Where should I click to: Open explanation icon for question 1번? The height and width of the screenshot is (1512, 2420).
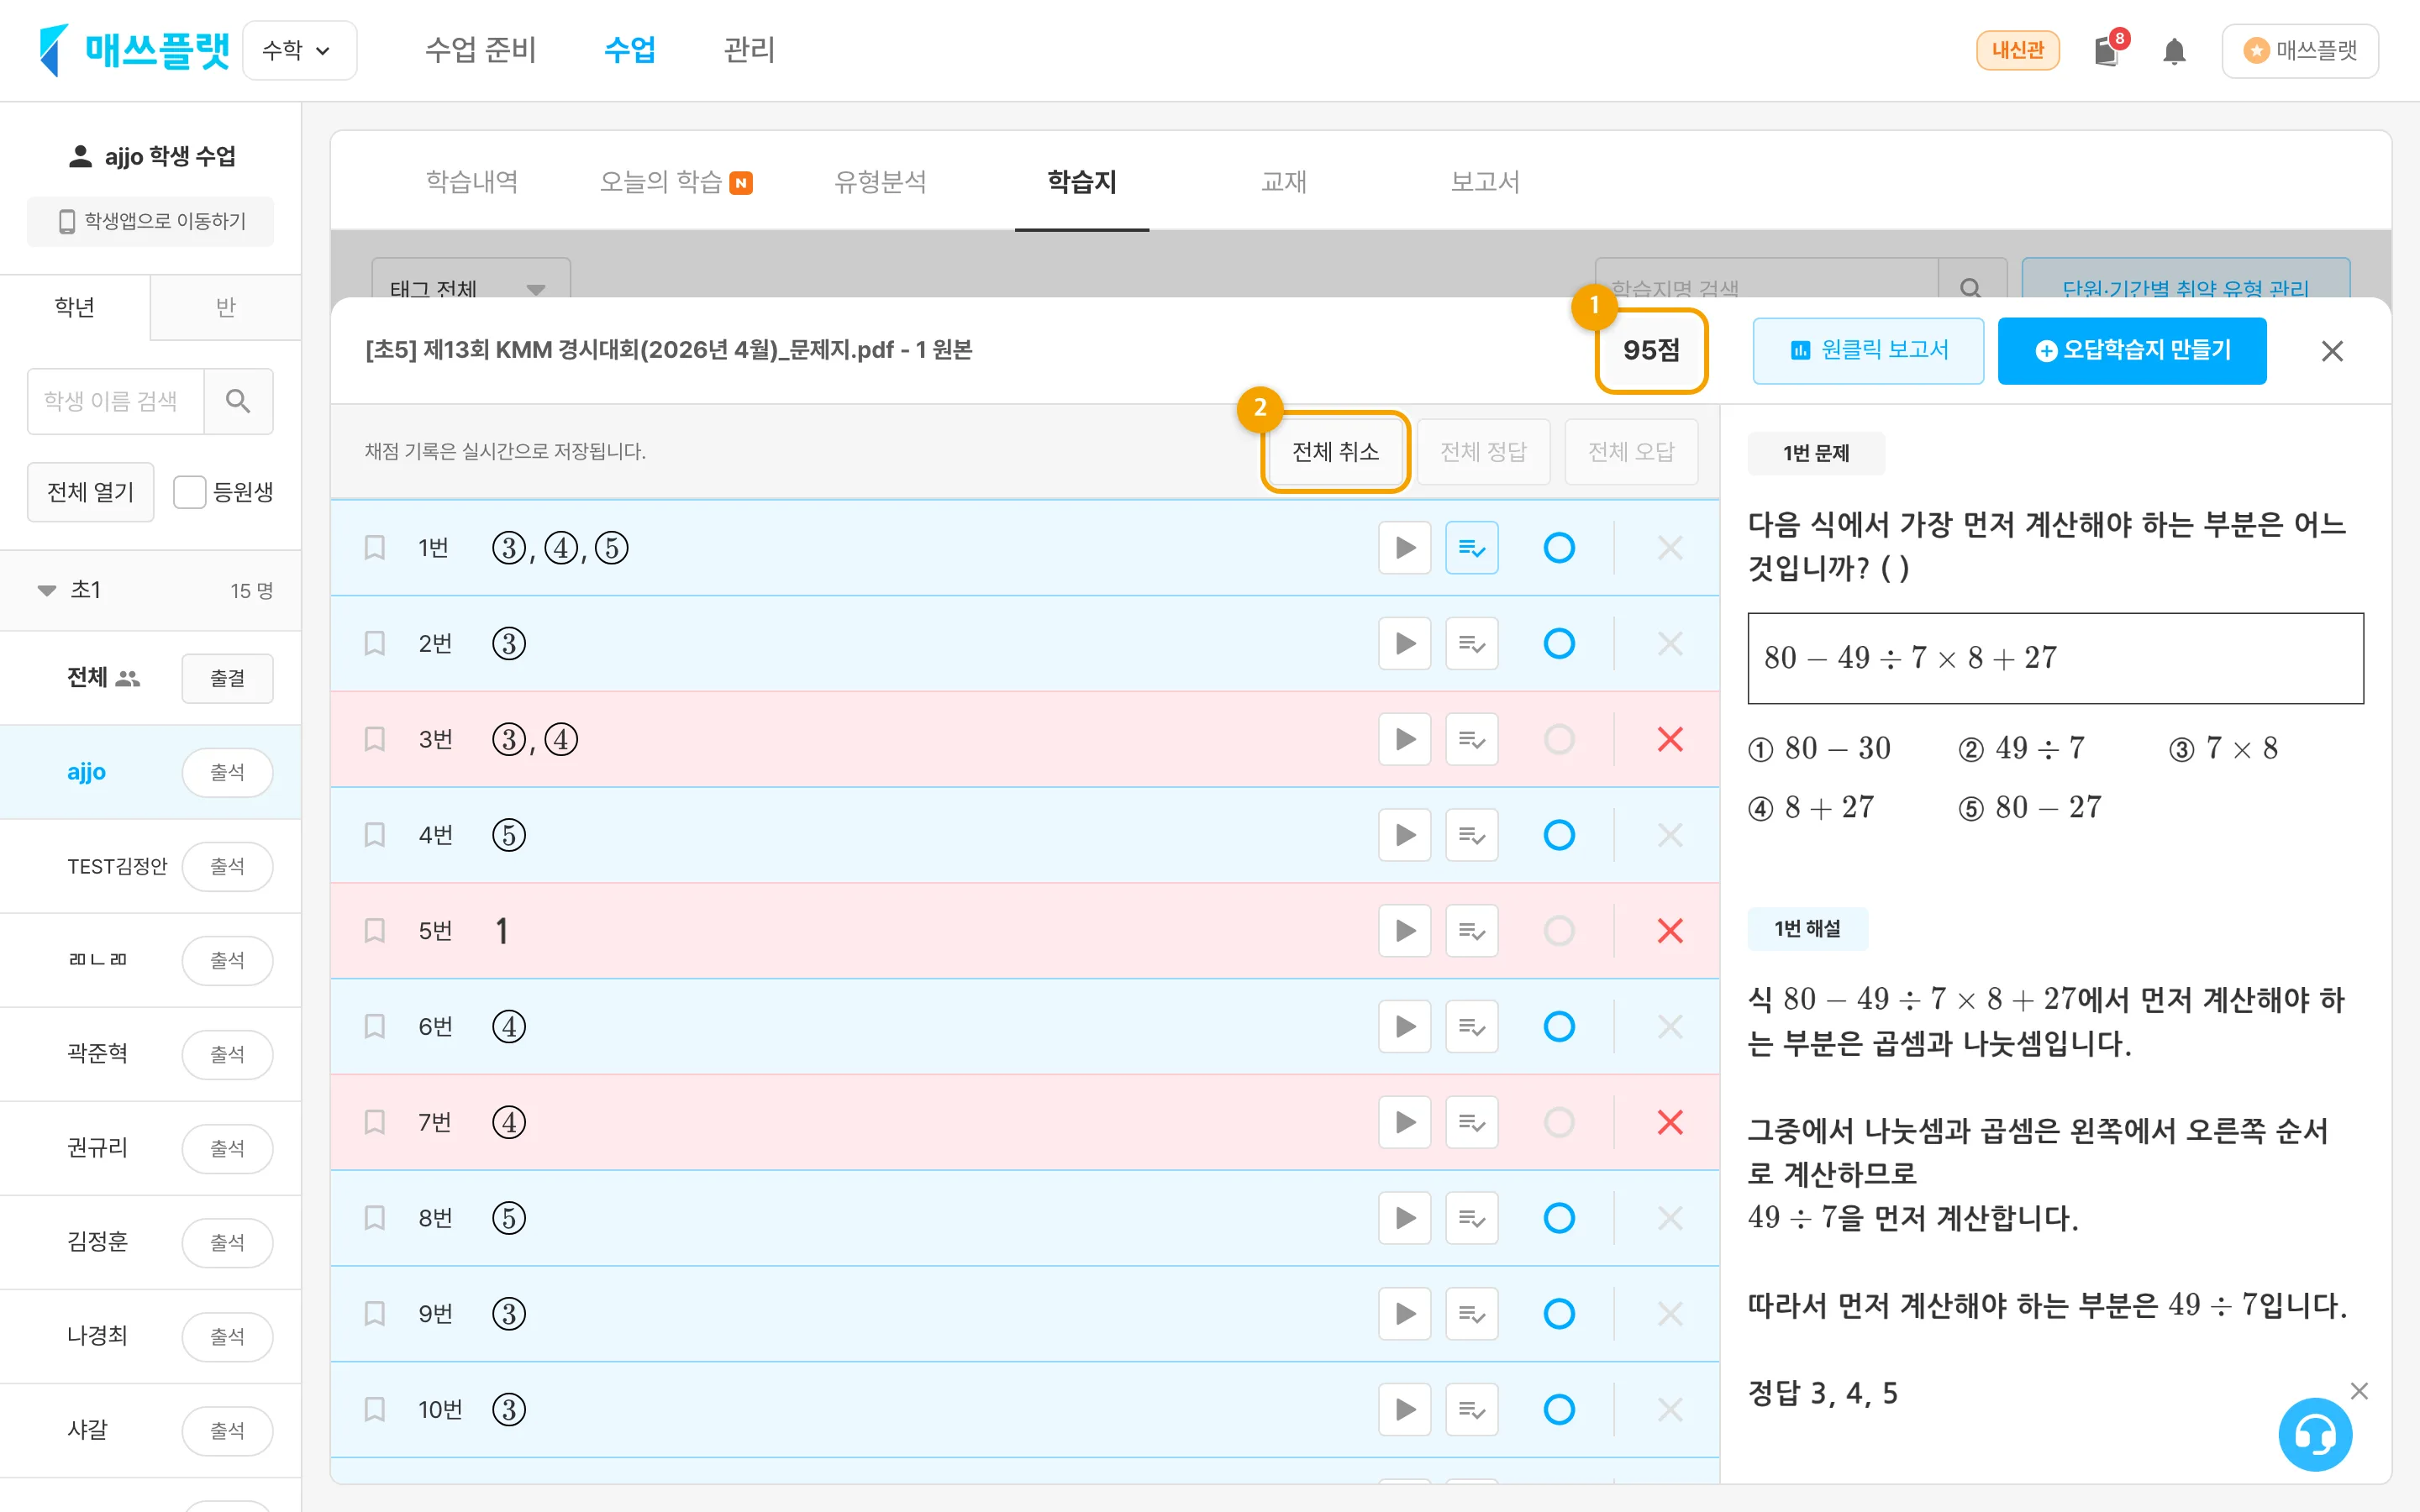1471,547
